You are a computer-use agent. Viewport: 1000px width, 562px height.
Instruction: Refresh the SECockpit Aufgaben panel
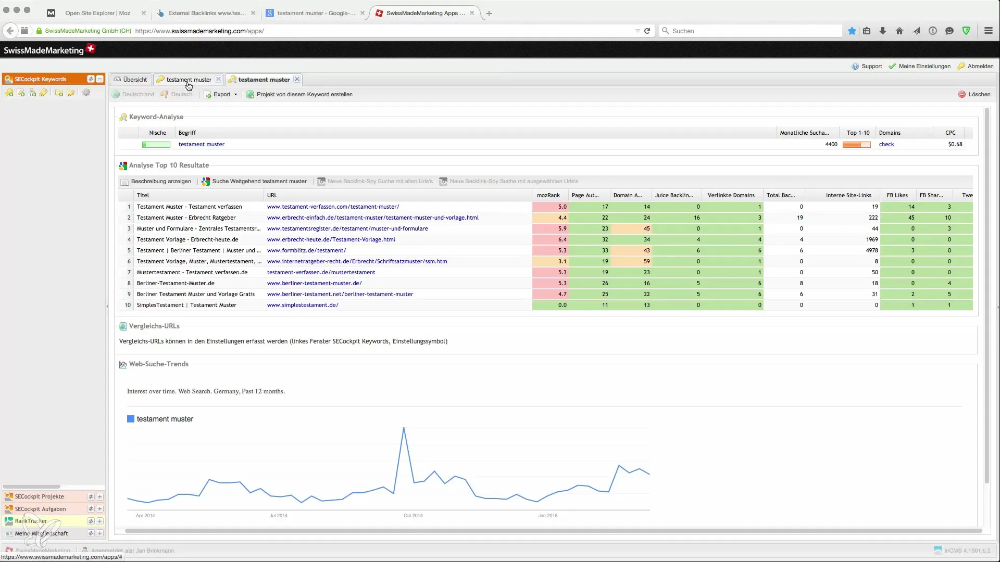coord(91,509)
